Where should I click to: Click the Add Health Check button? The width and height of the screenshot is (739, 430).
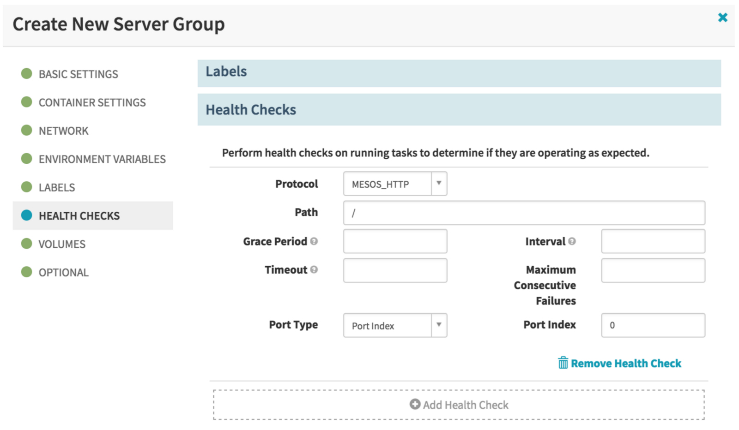pos(459,405)
